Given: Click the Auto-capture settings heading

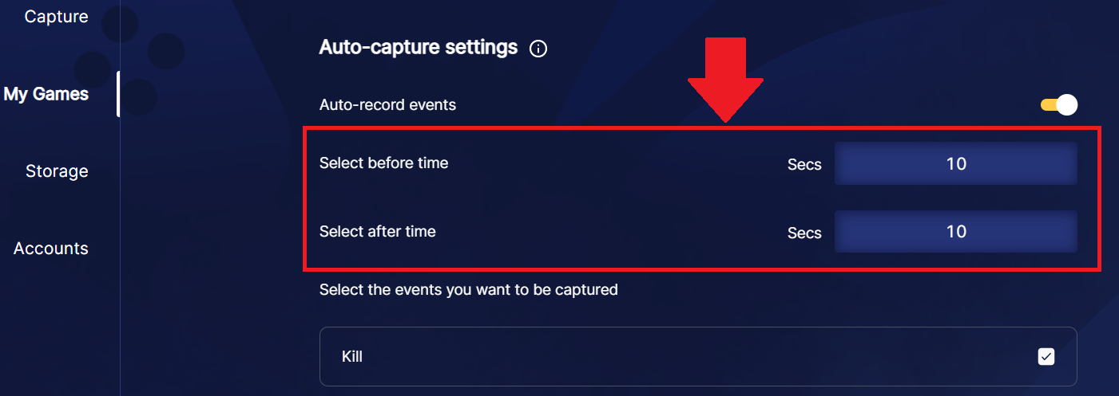Looking at the screenshot, I should click(x=418, y=47).
